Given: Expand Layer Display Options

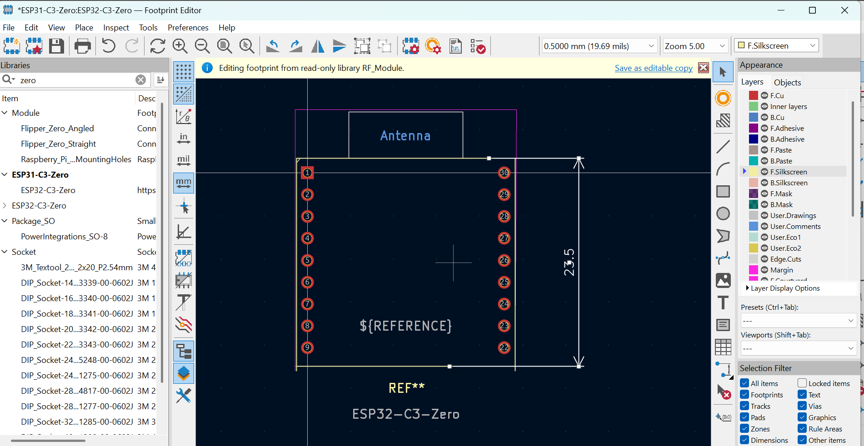Looking at the screenshot, I should 783,288.
